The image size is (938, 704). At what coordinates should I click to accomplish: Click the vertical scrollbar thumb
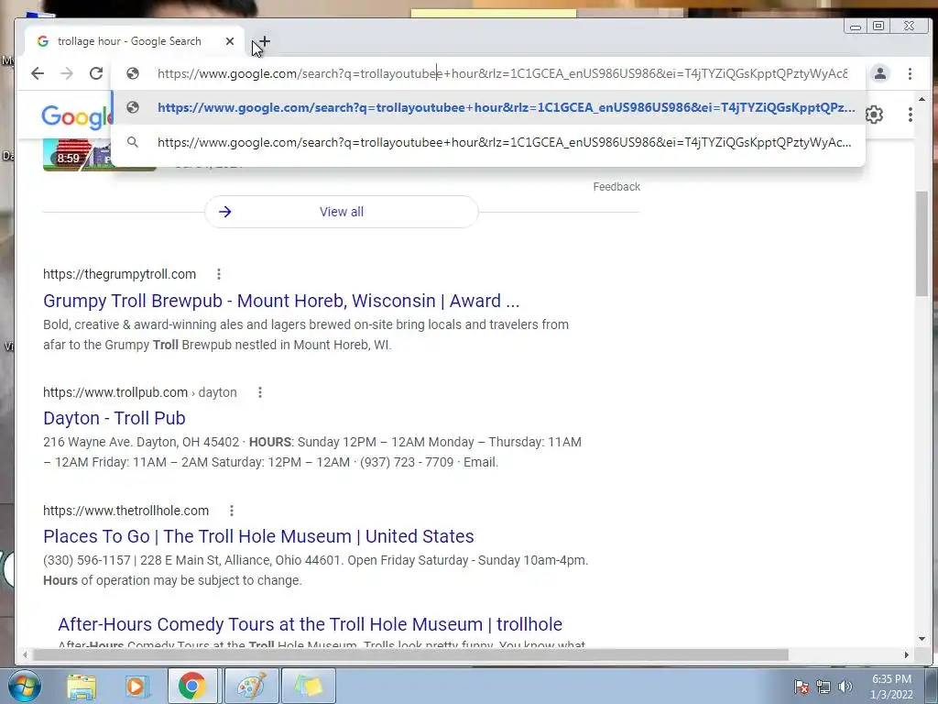(922, 243)
